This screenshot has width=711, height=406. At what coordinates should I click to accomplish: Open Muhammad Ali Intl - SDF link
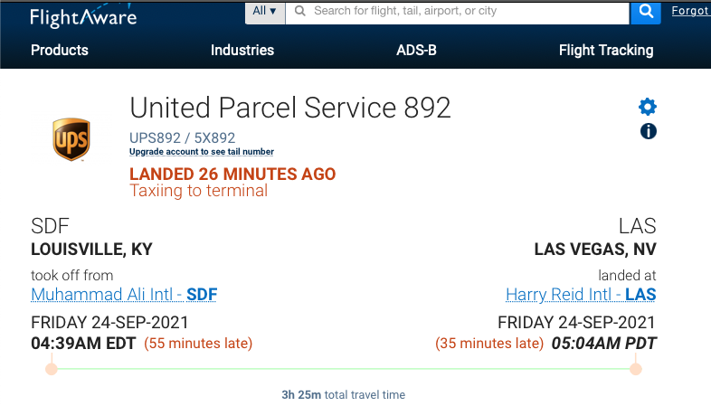(x=124, y=295)
